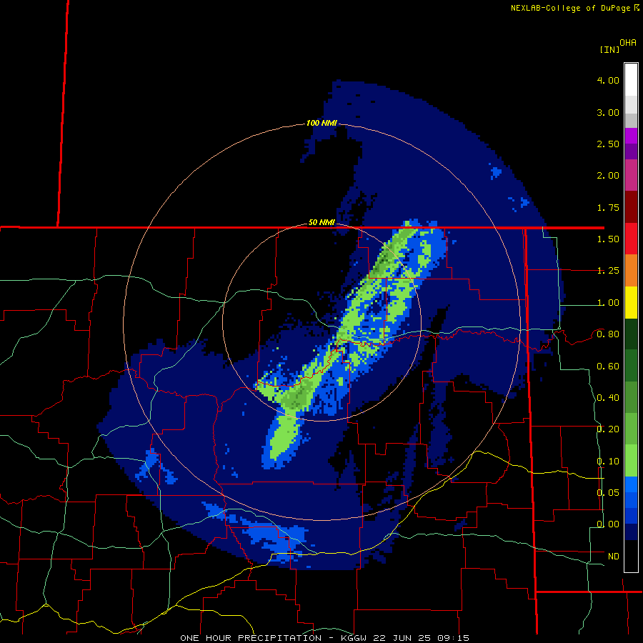643x643 pixels.
Task: Click the OHA product label above legend
Action: 628,43
